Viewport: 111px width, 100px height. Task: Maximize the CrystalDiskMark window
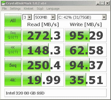coord(103,3)
